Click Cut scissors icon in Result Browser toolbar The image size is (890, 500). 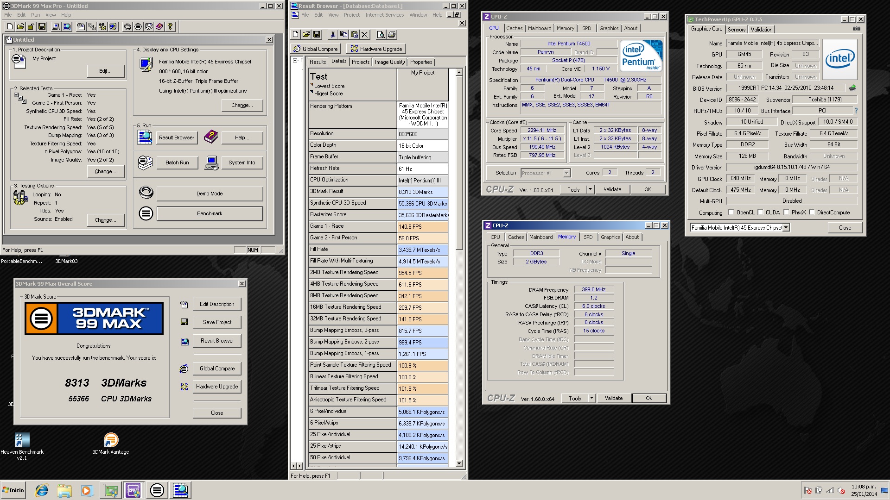tap(332, 35)
